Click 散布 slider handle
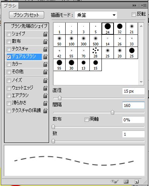 (53, 127)
